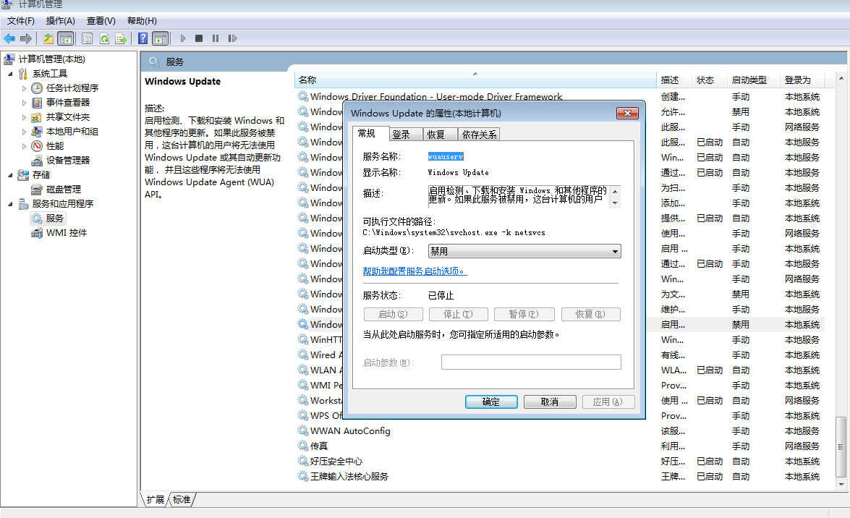Click the gear icon beside 服务 in tree
Screen dimensions: 850x518
tap(37, 218)
